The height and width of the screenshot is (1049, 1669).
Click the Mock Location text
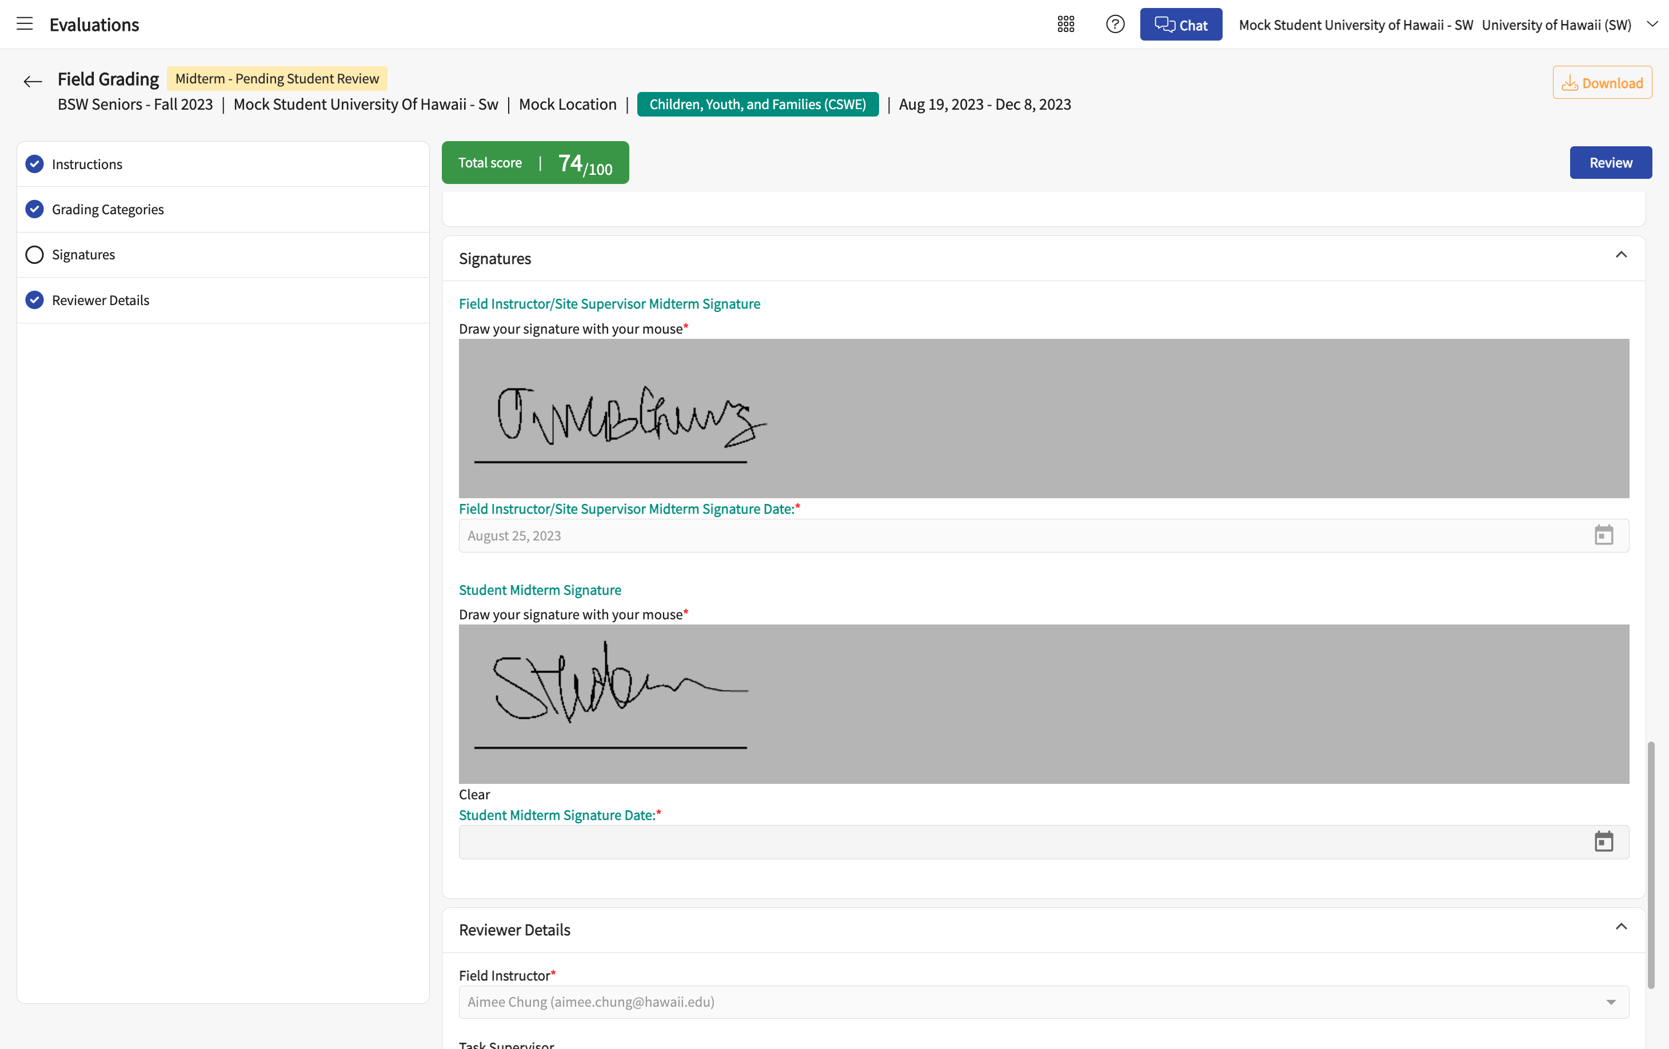pos(568,105)
